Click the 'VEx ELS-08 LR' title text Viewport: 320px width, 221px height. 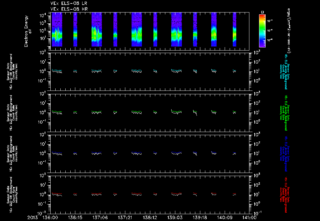coord(69,3)
